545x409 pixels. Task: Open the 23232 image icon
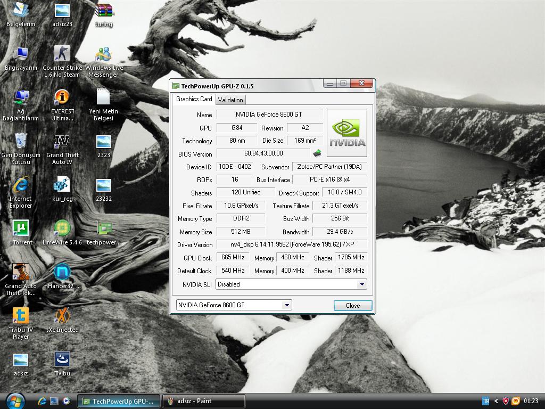tap(104, 190)
